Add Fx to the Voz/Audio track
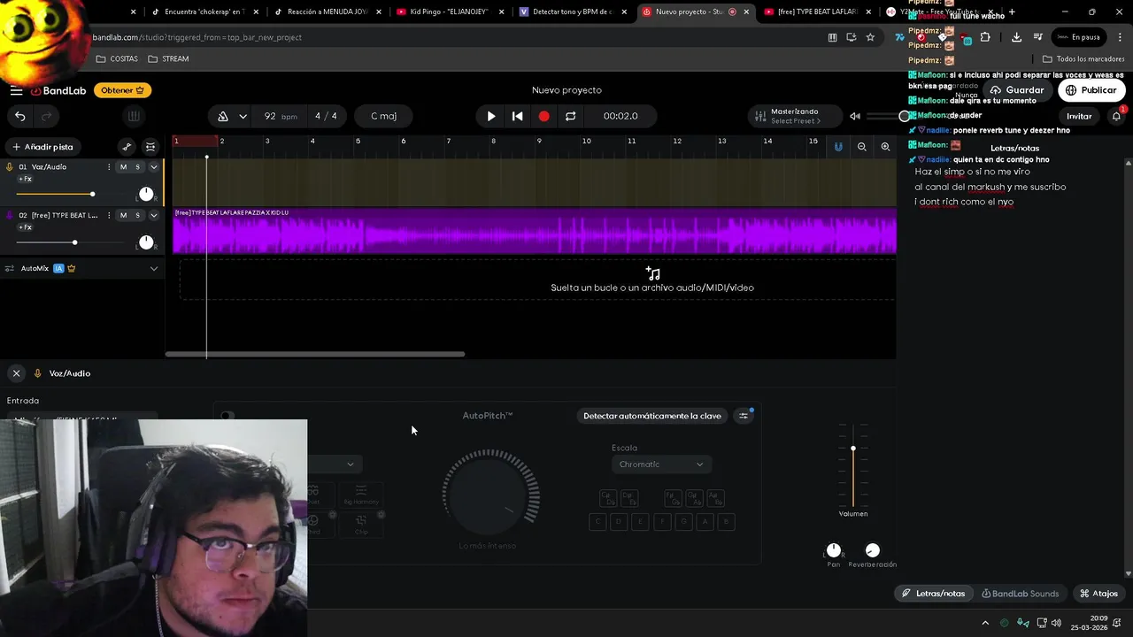Viewport: 1133px width, 637px height. [x=25, y=179]
